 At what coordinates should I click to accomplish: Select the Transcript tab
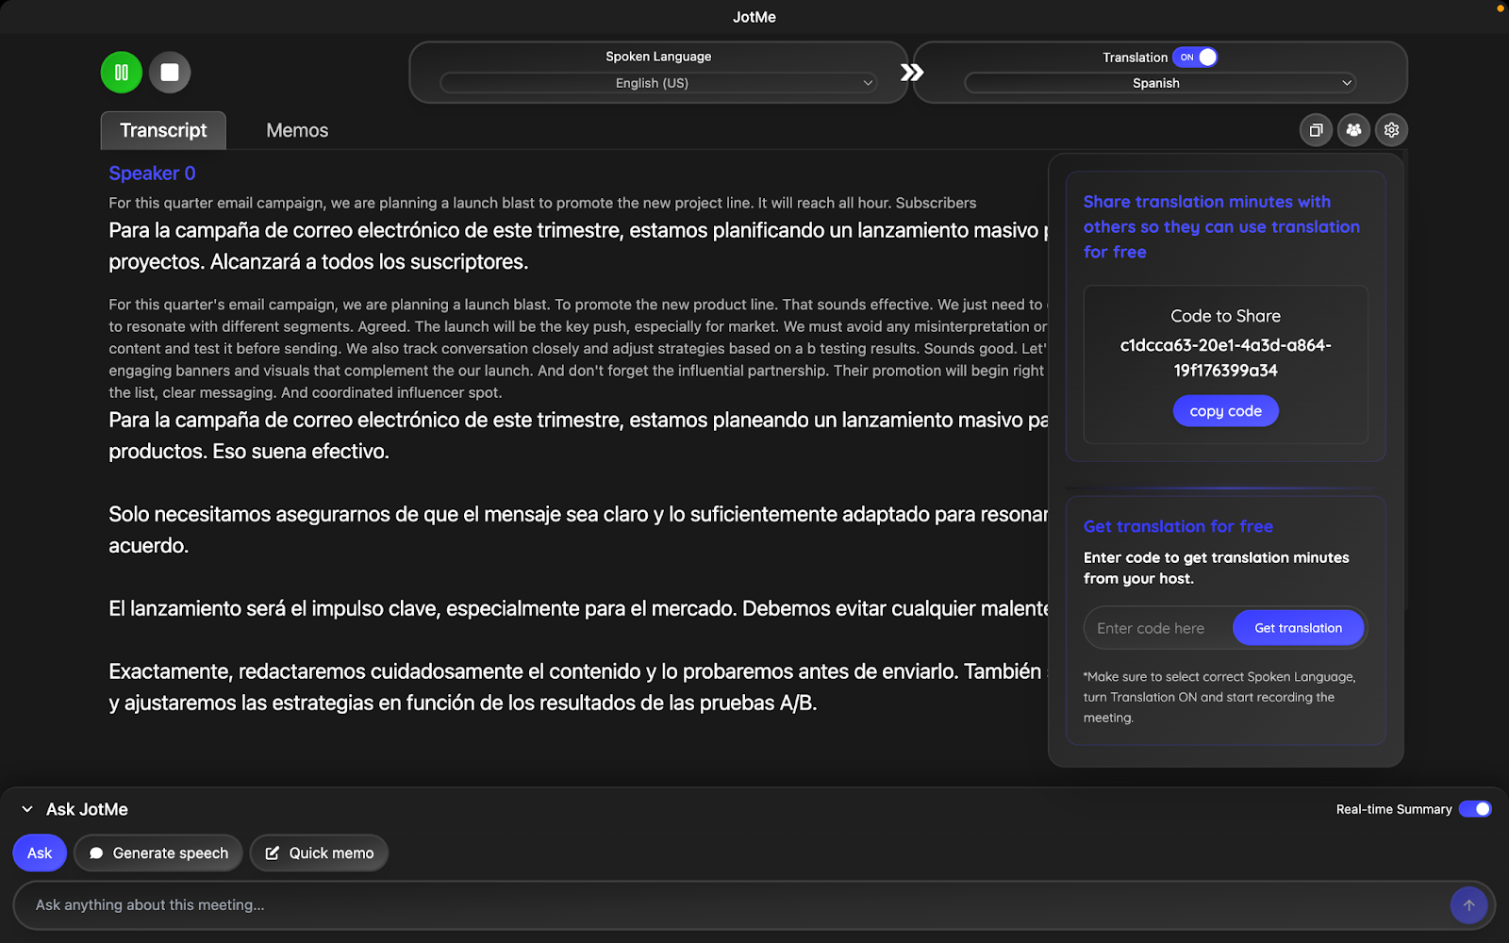162,130
